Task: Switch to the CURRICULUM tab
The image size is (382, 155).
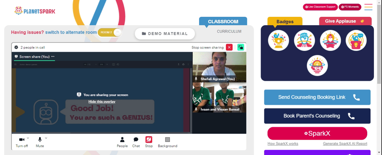Action: (x=229, y=31)
